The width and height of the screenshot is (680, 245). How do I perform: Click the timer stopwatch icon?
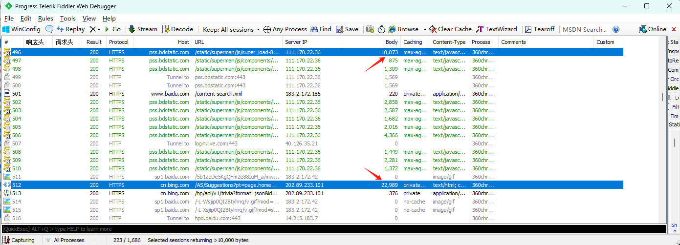tap(381, 29)
